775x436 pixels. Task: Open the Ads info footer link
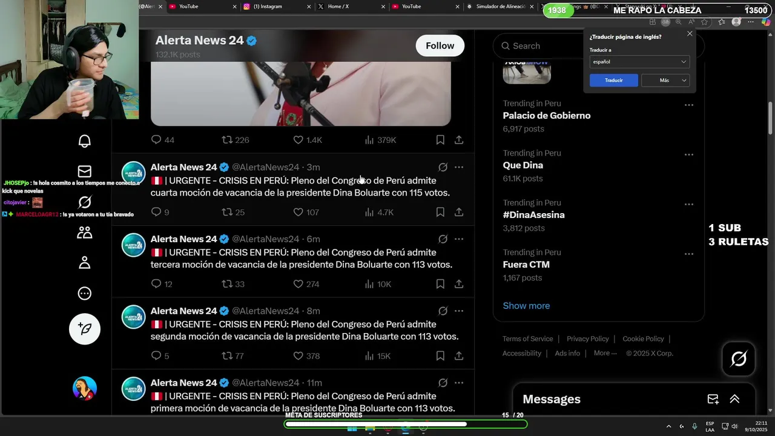[567, 353]
